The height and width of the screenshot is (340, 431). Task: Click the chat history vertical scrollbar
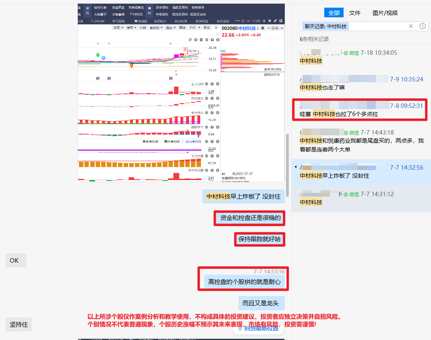pos(287,165)
